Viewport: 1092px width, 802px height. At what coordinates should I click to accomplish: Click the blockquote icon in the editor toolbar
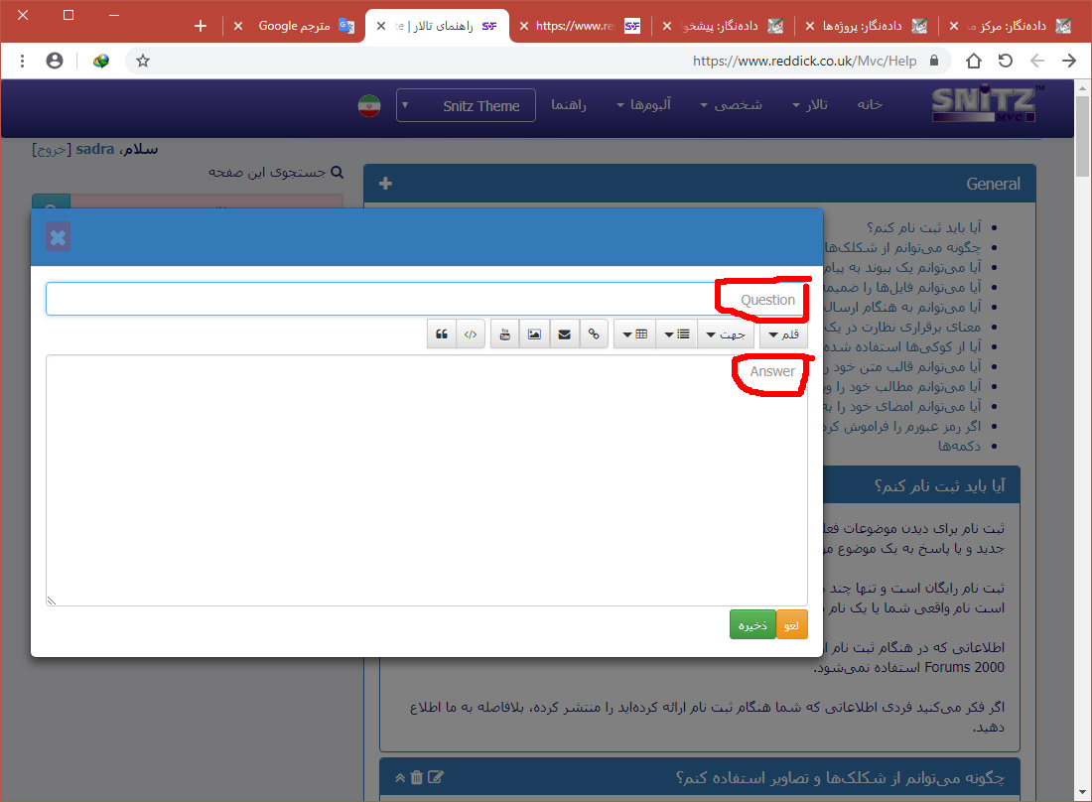click(442, 334)
